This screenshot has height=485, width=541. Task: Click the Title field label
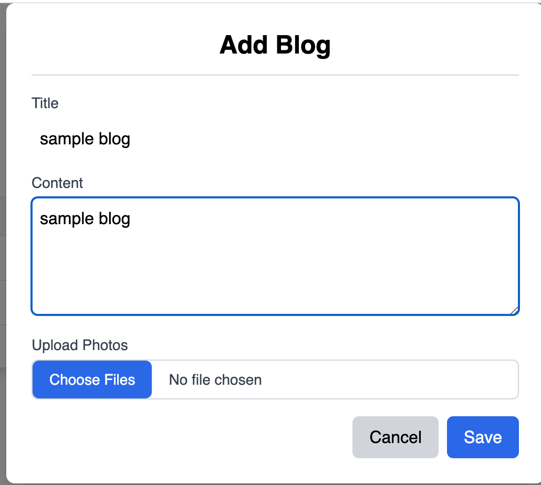tap(45, 103)
